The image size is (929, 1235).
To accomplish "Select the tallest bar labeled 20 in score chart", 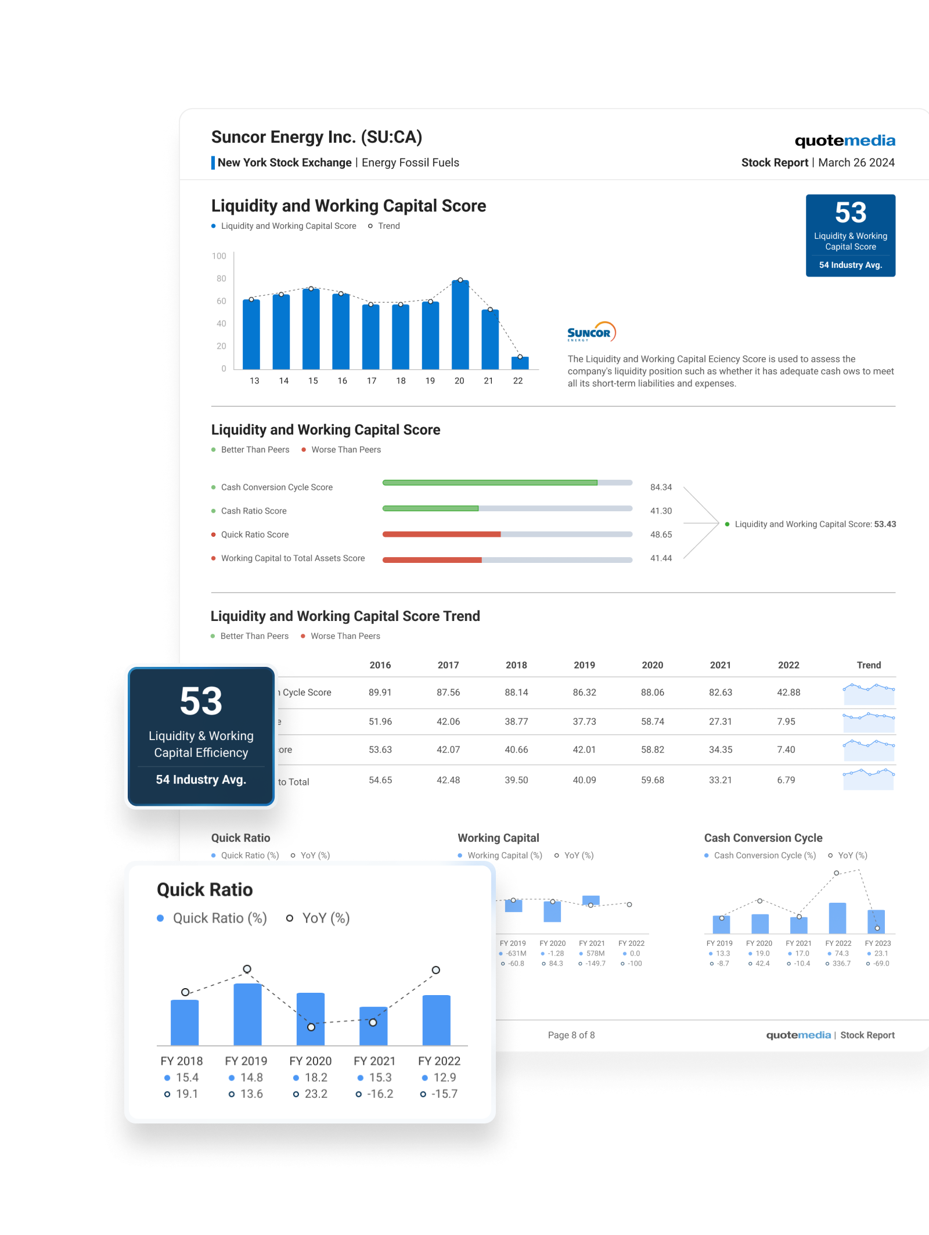I will click(460, 325).
